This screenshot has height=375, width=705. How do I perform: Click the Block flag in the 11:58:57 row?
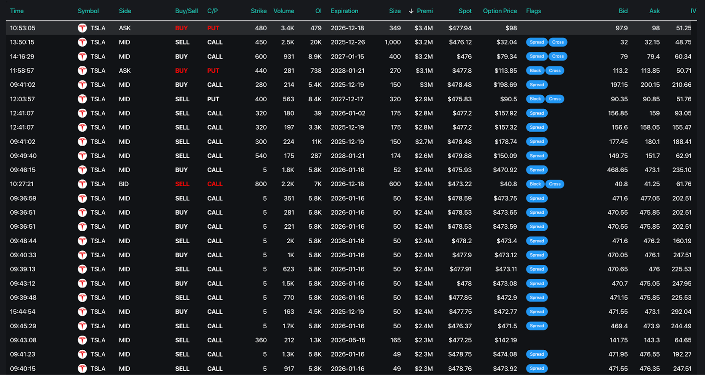pos(535,71)
